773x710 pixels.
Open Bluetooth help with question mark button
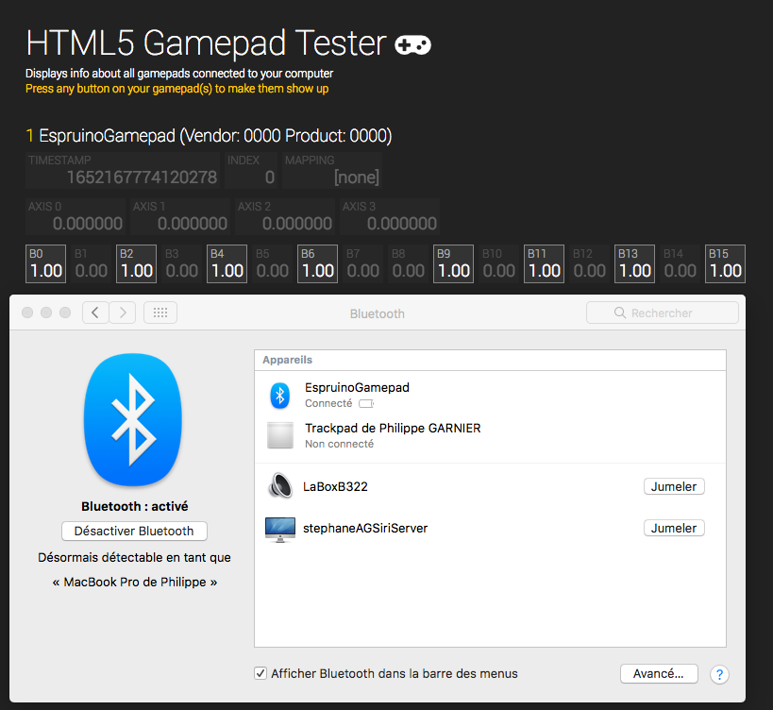[x=719, y=674]
